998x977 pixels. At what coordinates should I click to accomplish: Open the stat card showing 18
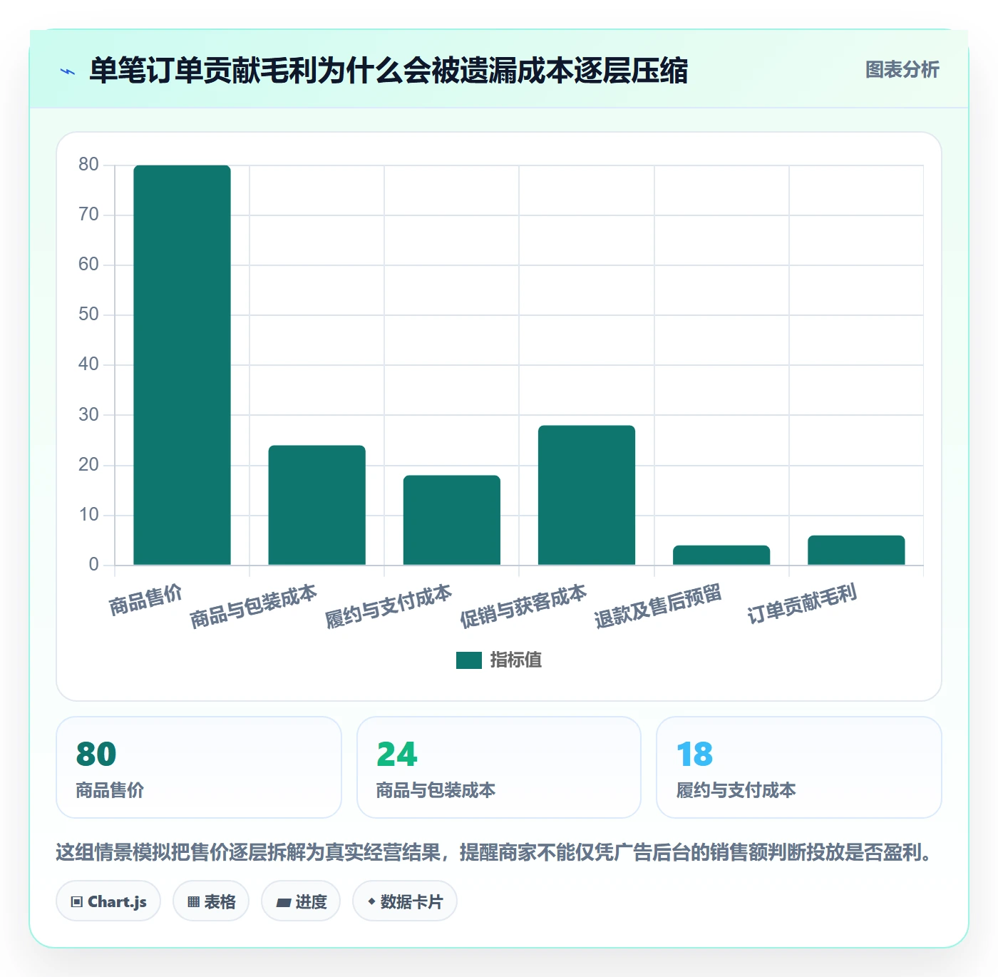pyautogui.click(x=799, y=767)
